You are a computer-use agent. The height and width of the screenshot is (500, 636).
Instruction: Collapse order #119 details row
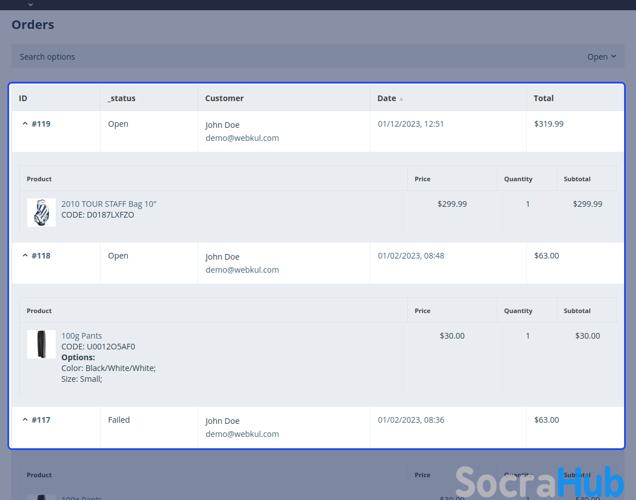[x=24, y=124]
